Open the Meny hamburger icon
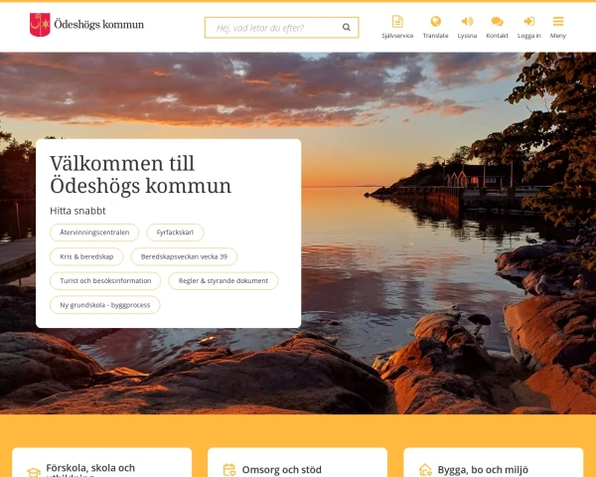 point(558,21)
